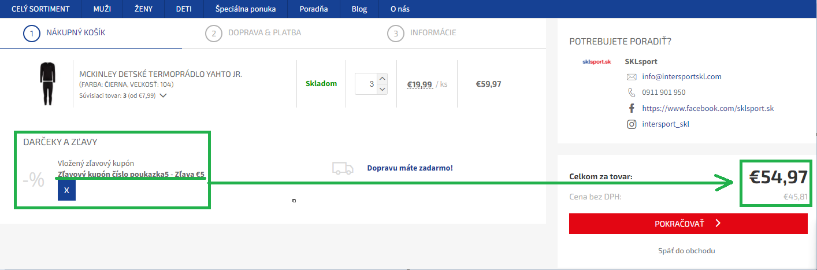817x270 pixels.
Task: Open the MUŽI category menu
Action: [x=103, y=9]
